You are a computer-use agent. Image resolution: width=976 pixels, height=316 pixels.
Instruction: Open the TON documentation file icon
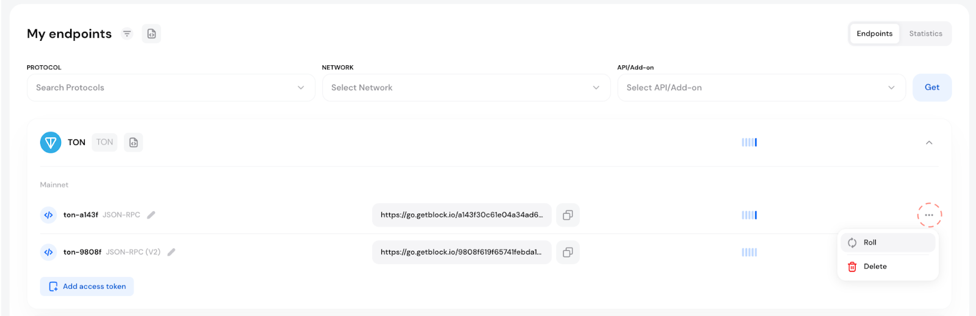click(134, 142)
